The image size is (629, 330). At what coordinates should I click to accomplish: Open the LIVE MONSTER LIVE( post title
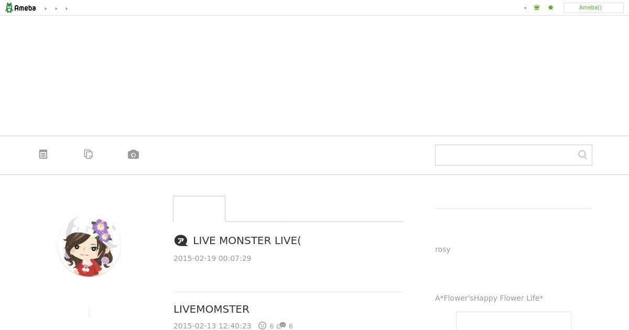click(x=247, y=240)
